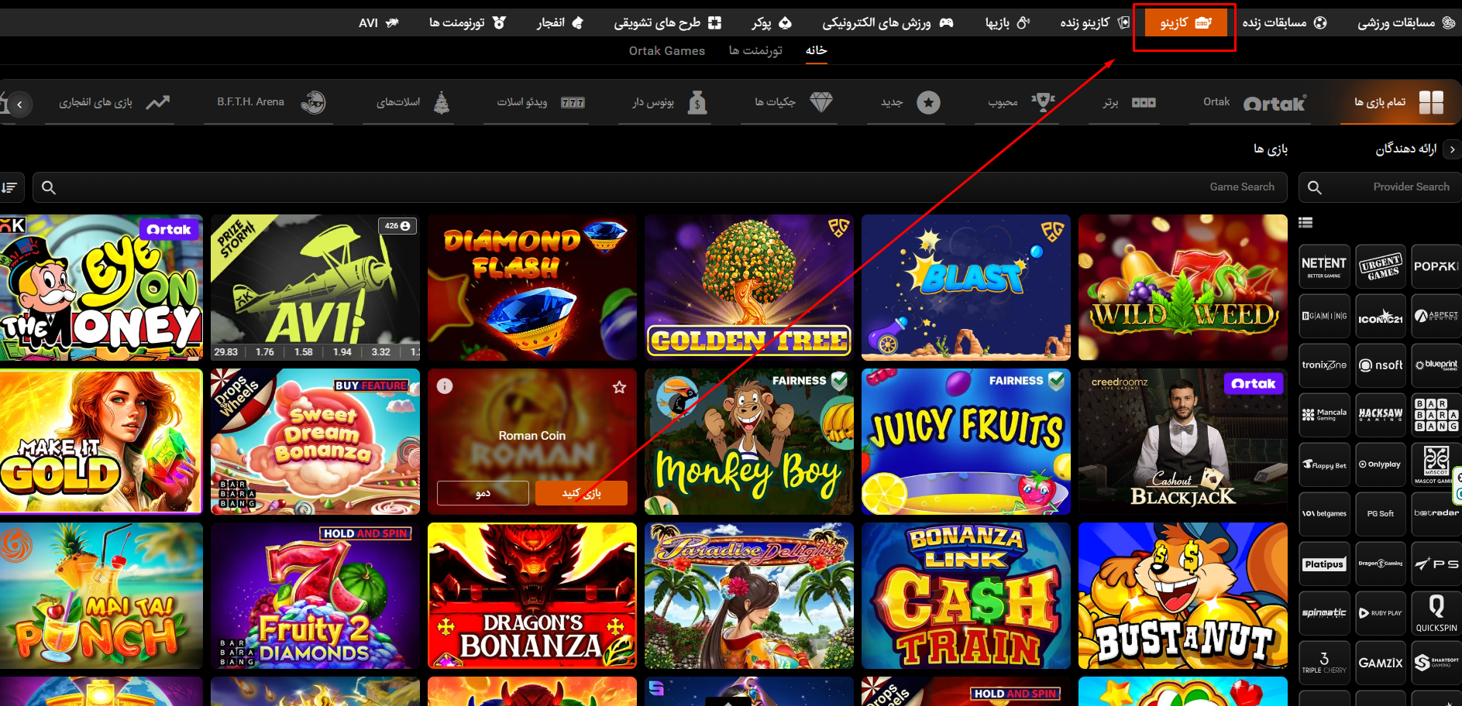Open the Dragon's Bonanza game thumbnail
1462x706 pixels.
pyautogui.click(x=532, y=595)
